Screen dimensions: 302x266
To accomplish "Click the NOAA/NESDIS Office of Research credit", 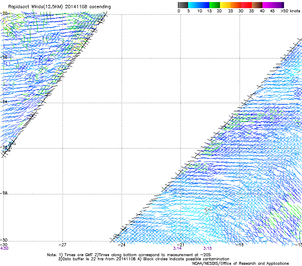I will click(240, 264).
